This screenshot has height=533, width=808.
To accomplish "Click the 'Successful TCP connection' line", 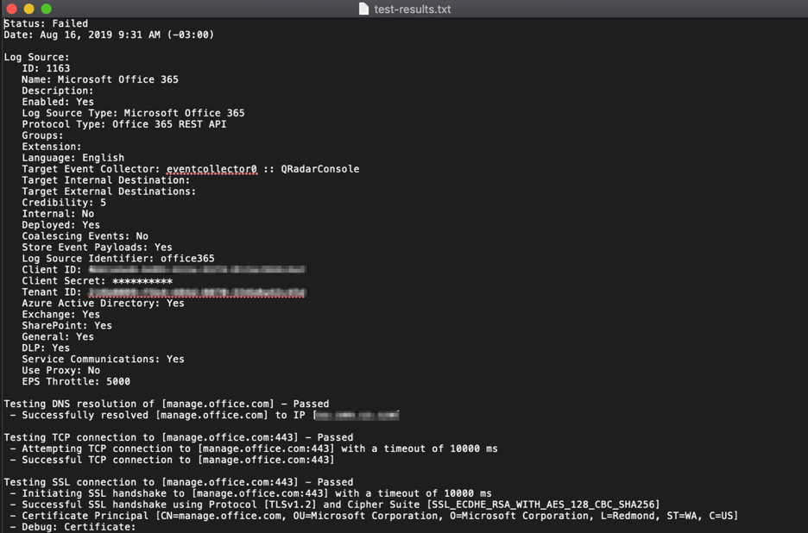I will [172, 460].
